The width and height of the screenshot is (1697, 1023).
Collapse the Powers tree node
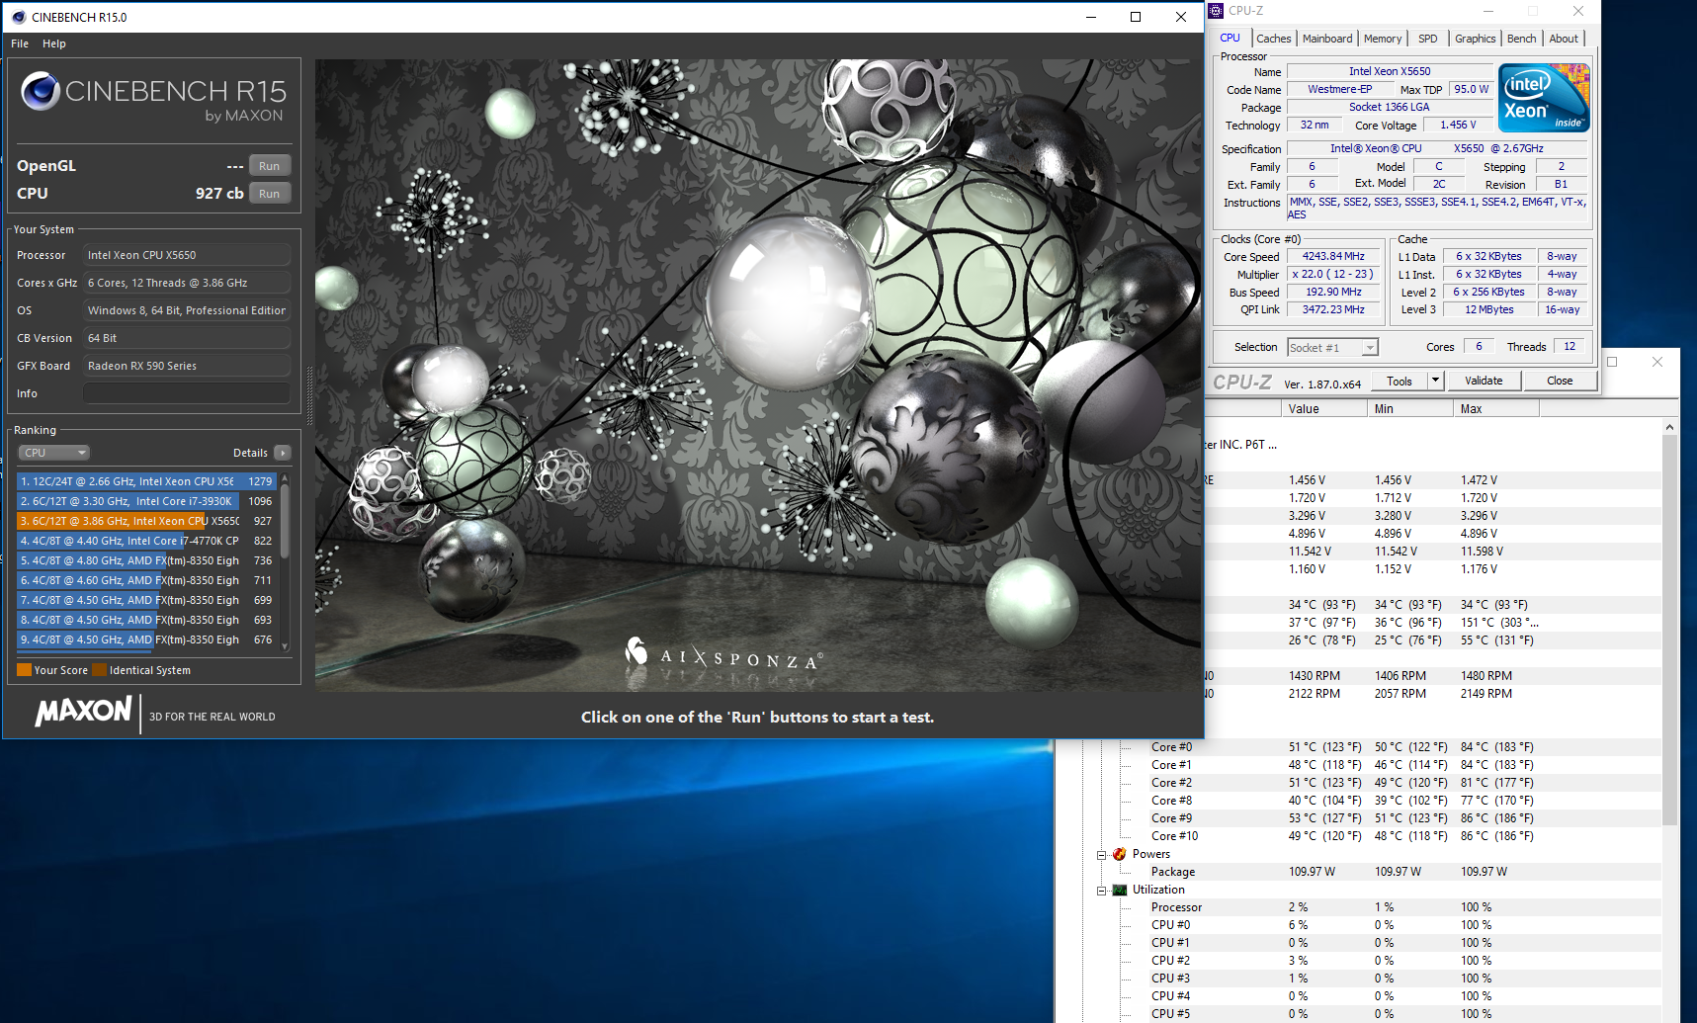pos(1102,855)
